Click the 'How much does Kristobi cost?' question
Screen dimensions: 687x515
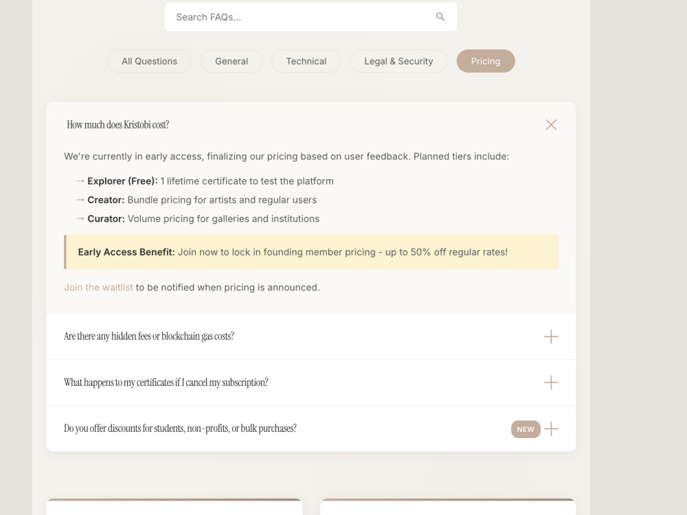tap(118, 125)
